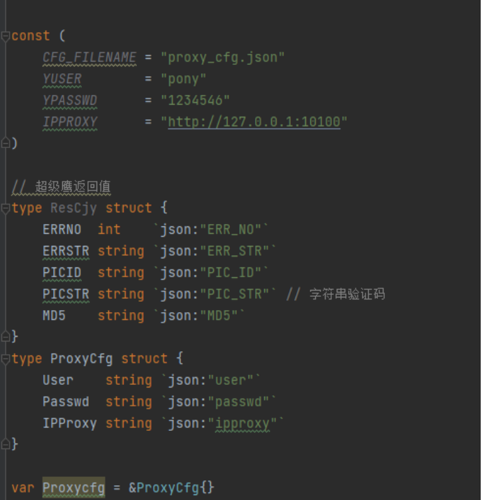Place cursor in "proxy_cfg.json" string
This screenshot has height=500, width=487.
222,58
